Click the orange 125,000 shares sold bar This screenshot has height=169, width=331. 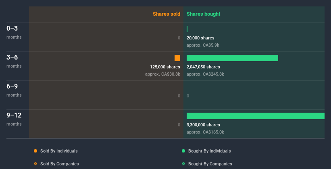click(177, 58)
